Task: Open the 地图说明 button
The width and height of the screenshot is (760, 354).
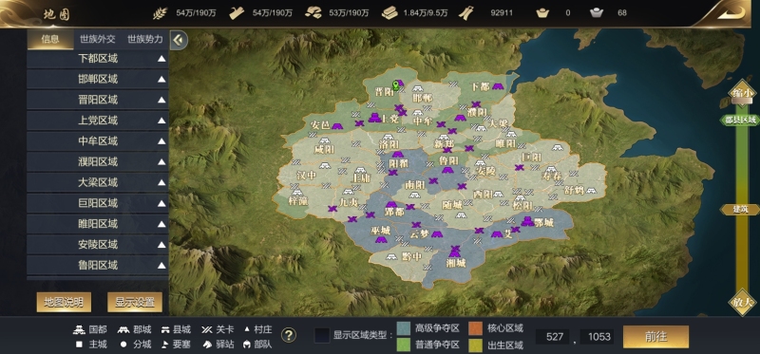Action: point(64,302)
